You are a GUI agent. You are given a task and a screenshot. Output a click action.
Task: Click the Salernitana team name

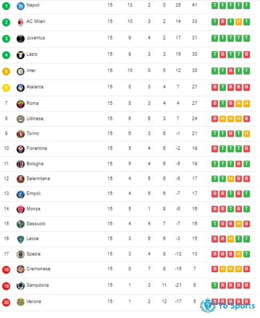coord(38,179)
